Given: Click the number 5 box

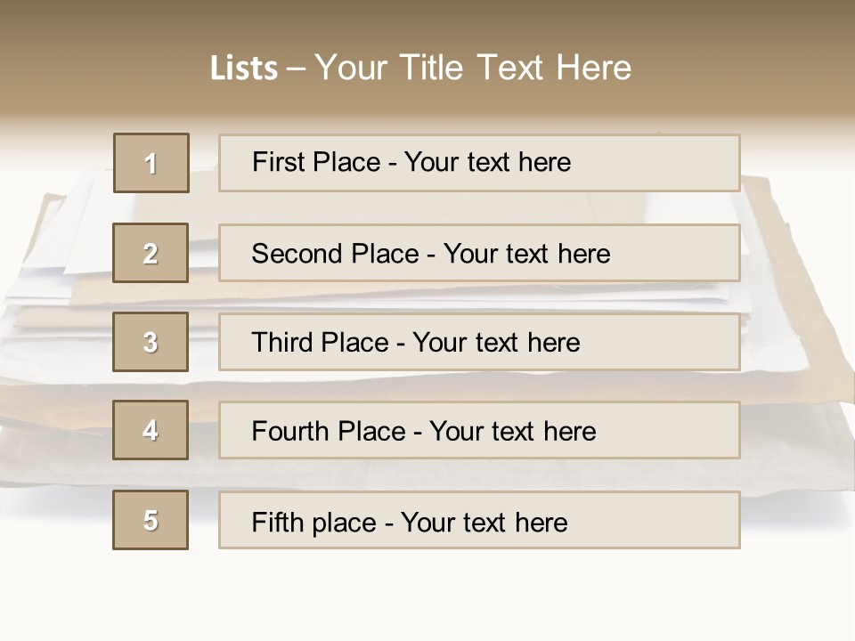Looking at the screenshot, I should click(151, 520).
